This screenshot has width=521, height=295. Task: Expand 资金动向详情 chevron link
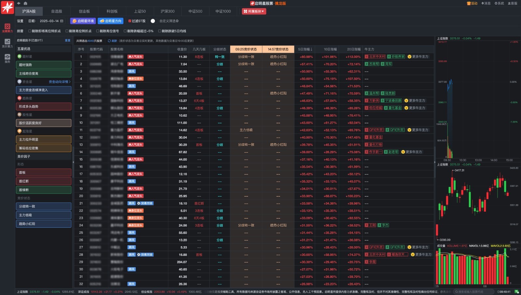pyautogui.click(x=60, y=82)
